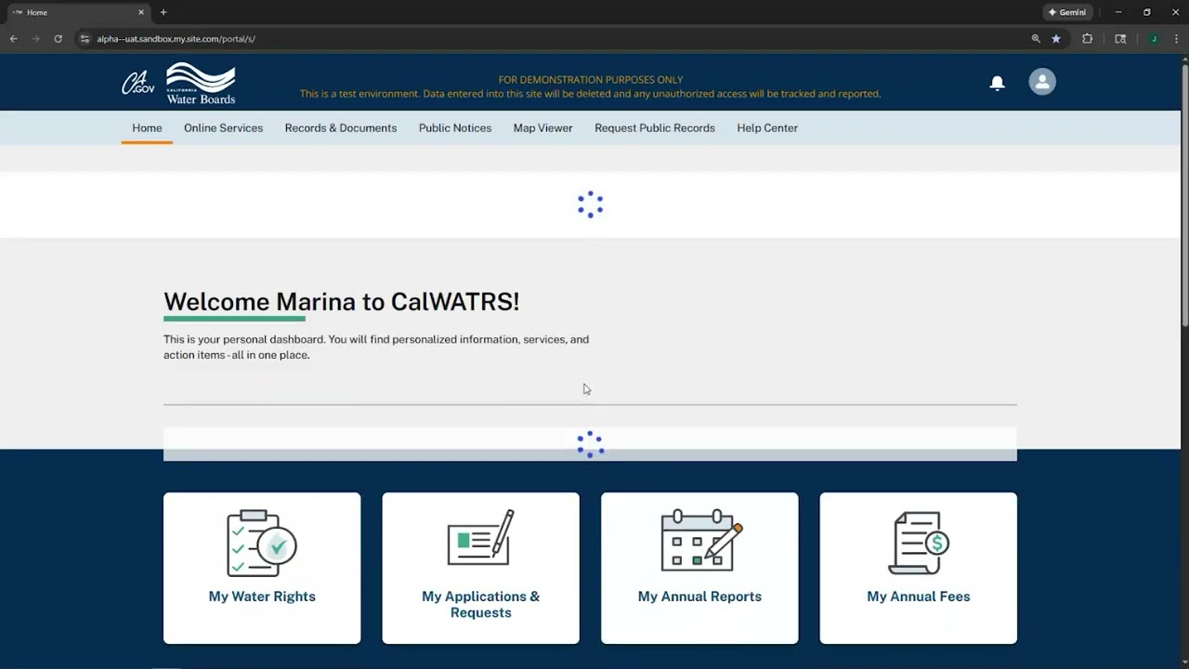This screenshot has height=669, width=1189.
Task: Open the Chrome three-dot menu
Action: click(1176, 39)
